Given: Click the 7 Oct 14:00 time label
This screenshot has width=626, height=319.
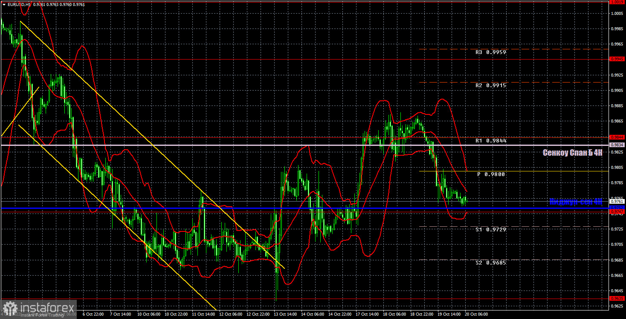Looking at the screenshot, I should pyautogui.click(x=119, y=314).
